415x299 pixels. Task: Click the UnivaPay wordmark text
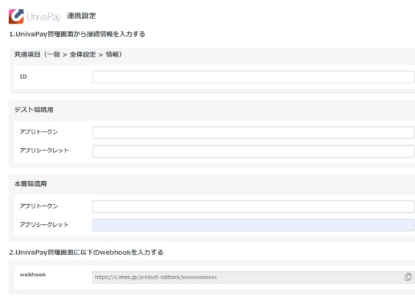pyautogui.click(x=43, y=17)
